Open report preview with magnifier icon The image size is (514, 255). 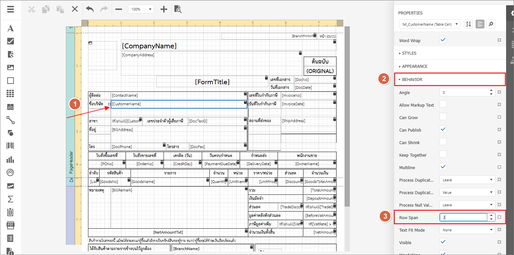click(x=178, y=9)
